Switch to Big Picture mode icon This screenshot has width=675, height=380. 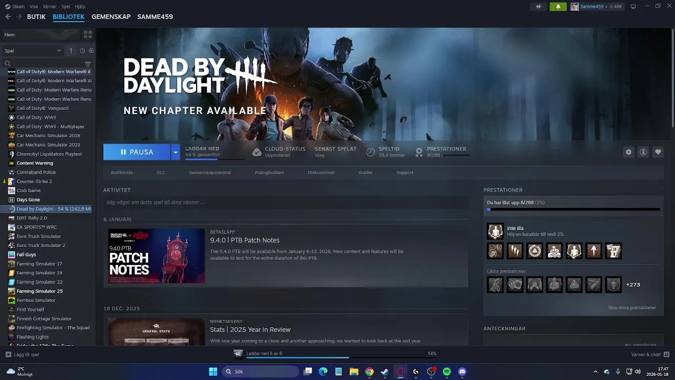[x=633, y=6]
